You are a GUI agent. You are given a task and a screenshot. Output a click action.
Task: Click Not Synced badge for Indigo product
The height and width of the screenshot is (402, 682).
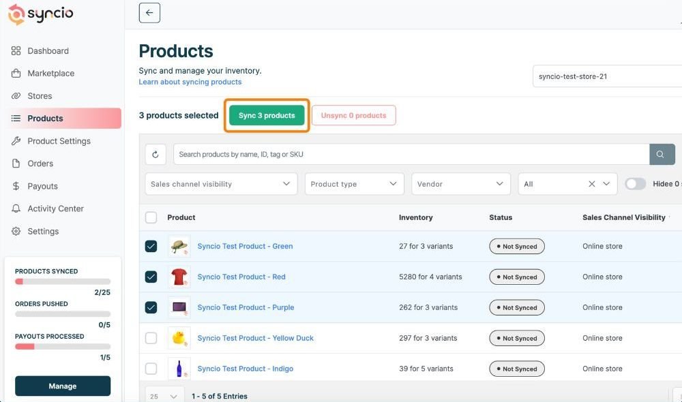tap(517, 369)
